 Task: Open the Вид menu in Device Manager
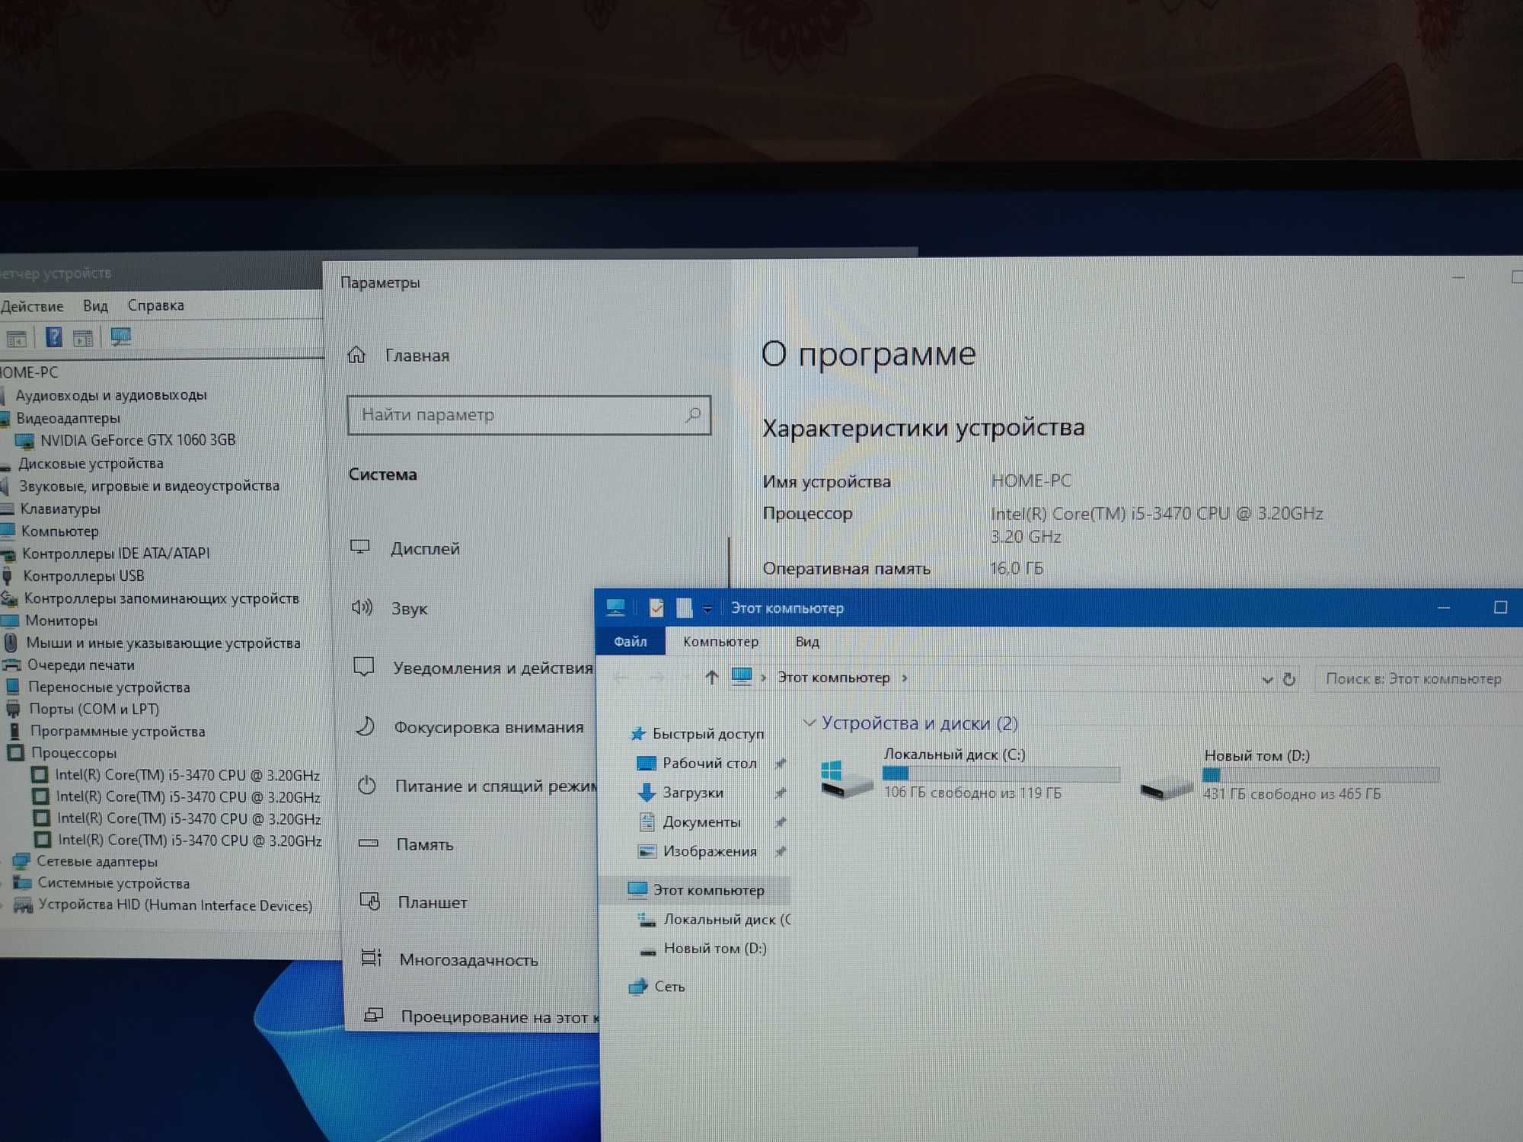coord(95,305)
